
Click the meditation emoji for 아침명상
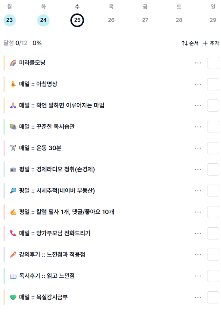click(x=13, y=84)
